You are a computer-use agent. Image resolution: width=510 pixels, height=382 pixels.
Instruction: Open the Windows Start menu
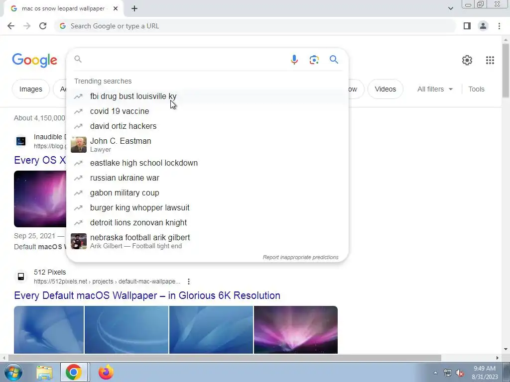(12, 372)
